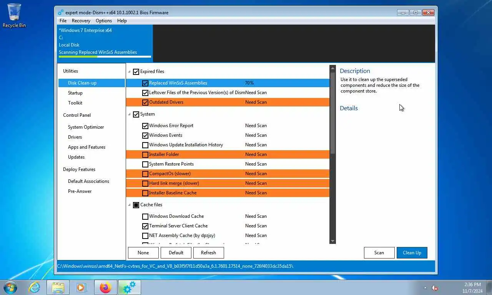Click the 70% scan status value

pos(249,83)
